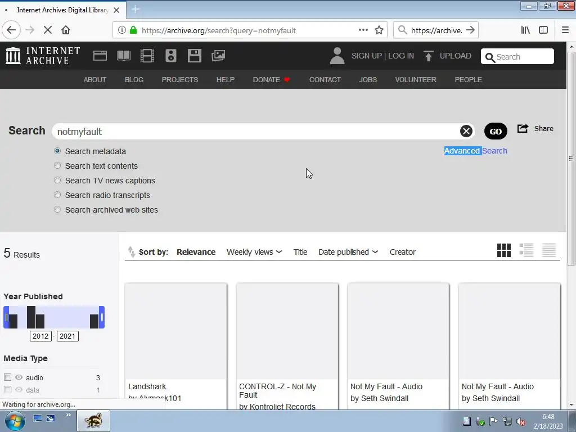Click the 2012 start year box
This screenshot has width=576, height=432.
click(40, 336)
